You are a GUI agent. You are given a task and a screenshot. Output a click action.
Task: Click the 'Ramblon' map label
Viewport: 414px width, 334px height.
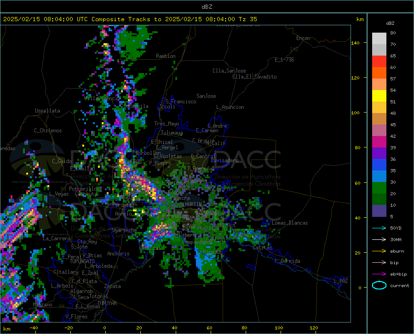click(x=166, y=56)
